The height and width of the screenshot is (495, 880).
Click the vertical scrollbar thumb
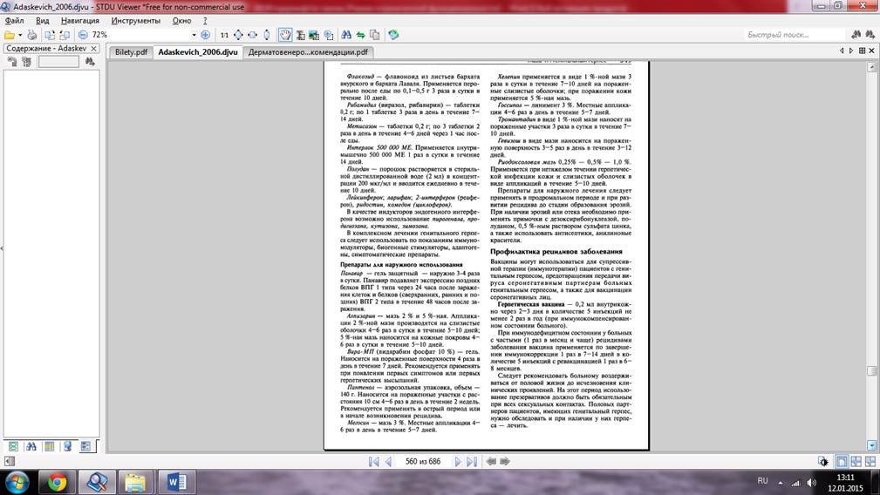point(871,371)
